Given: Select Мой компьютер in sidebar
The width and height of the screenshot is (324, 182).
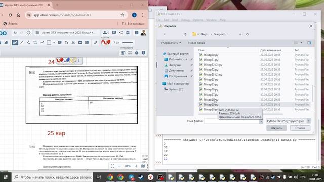Looking at the screenshot, I should (x=176, y=84).
